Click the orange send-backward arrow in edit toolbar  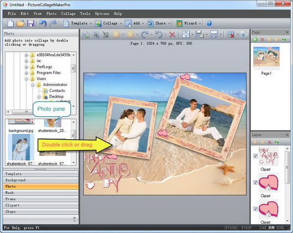click(x=130, y=35)
